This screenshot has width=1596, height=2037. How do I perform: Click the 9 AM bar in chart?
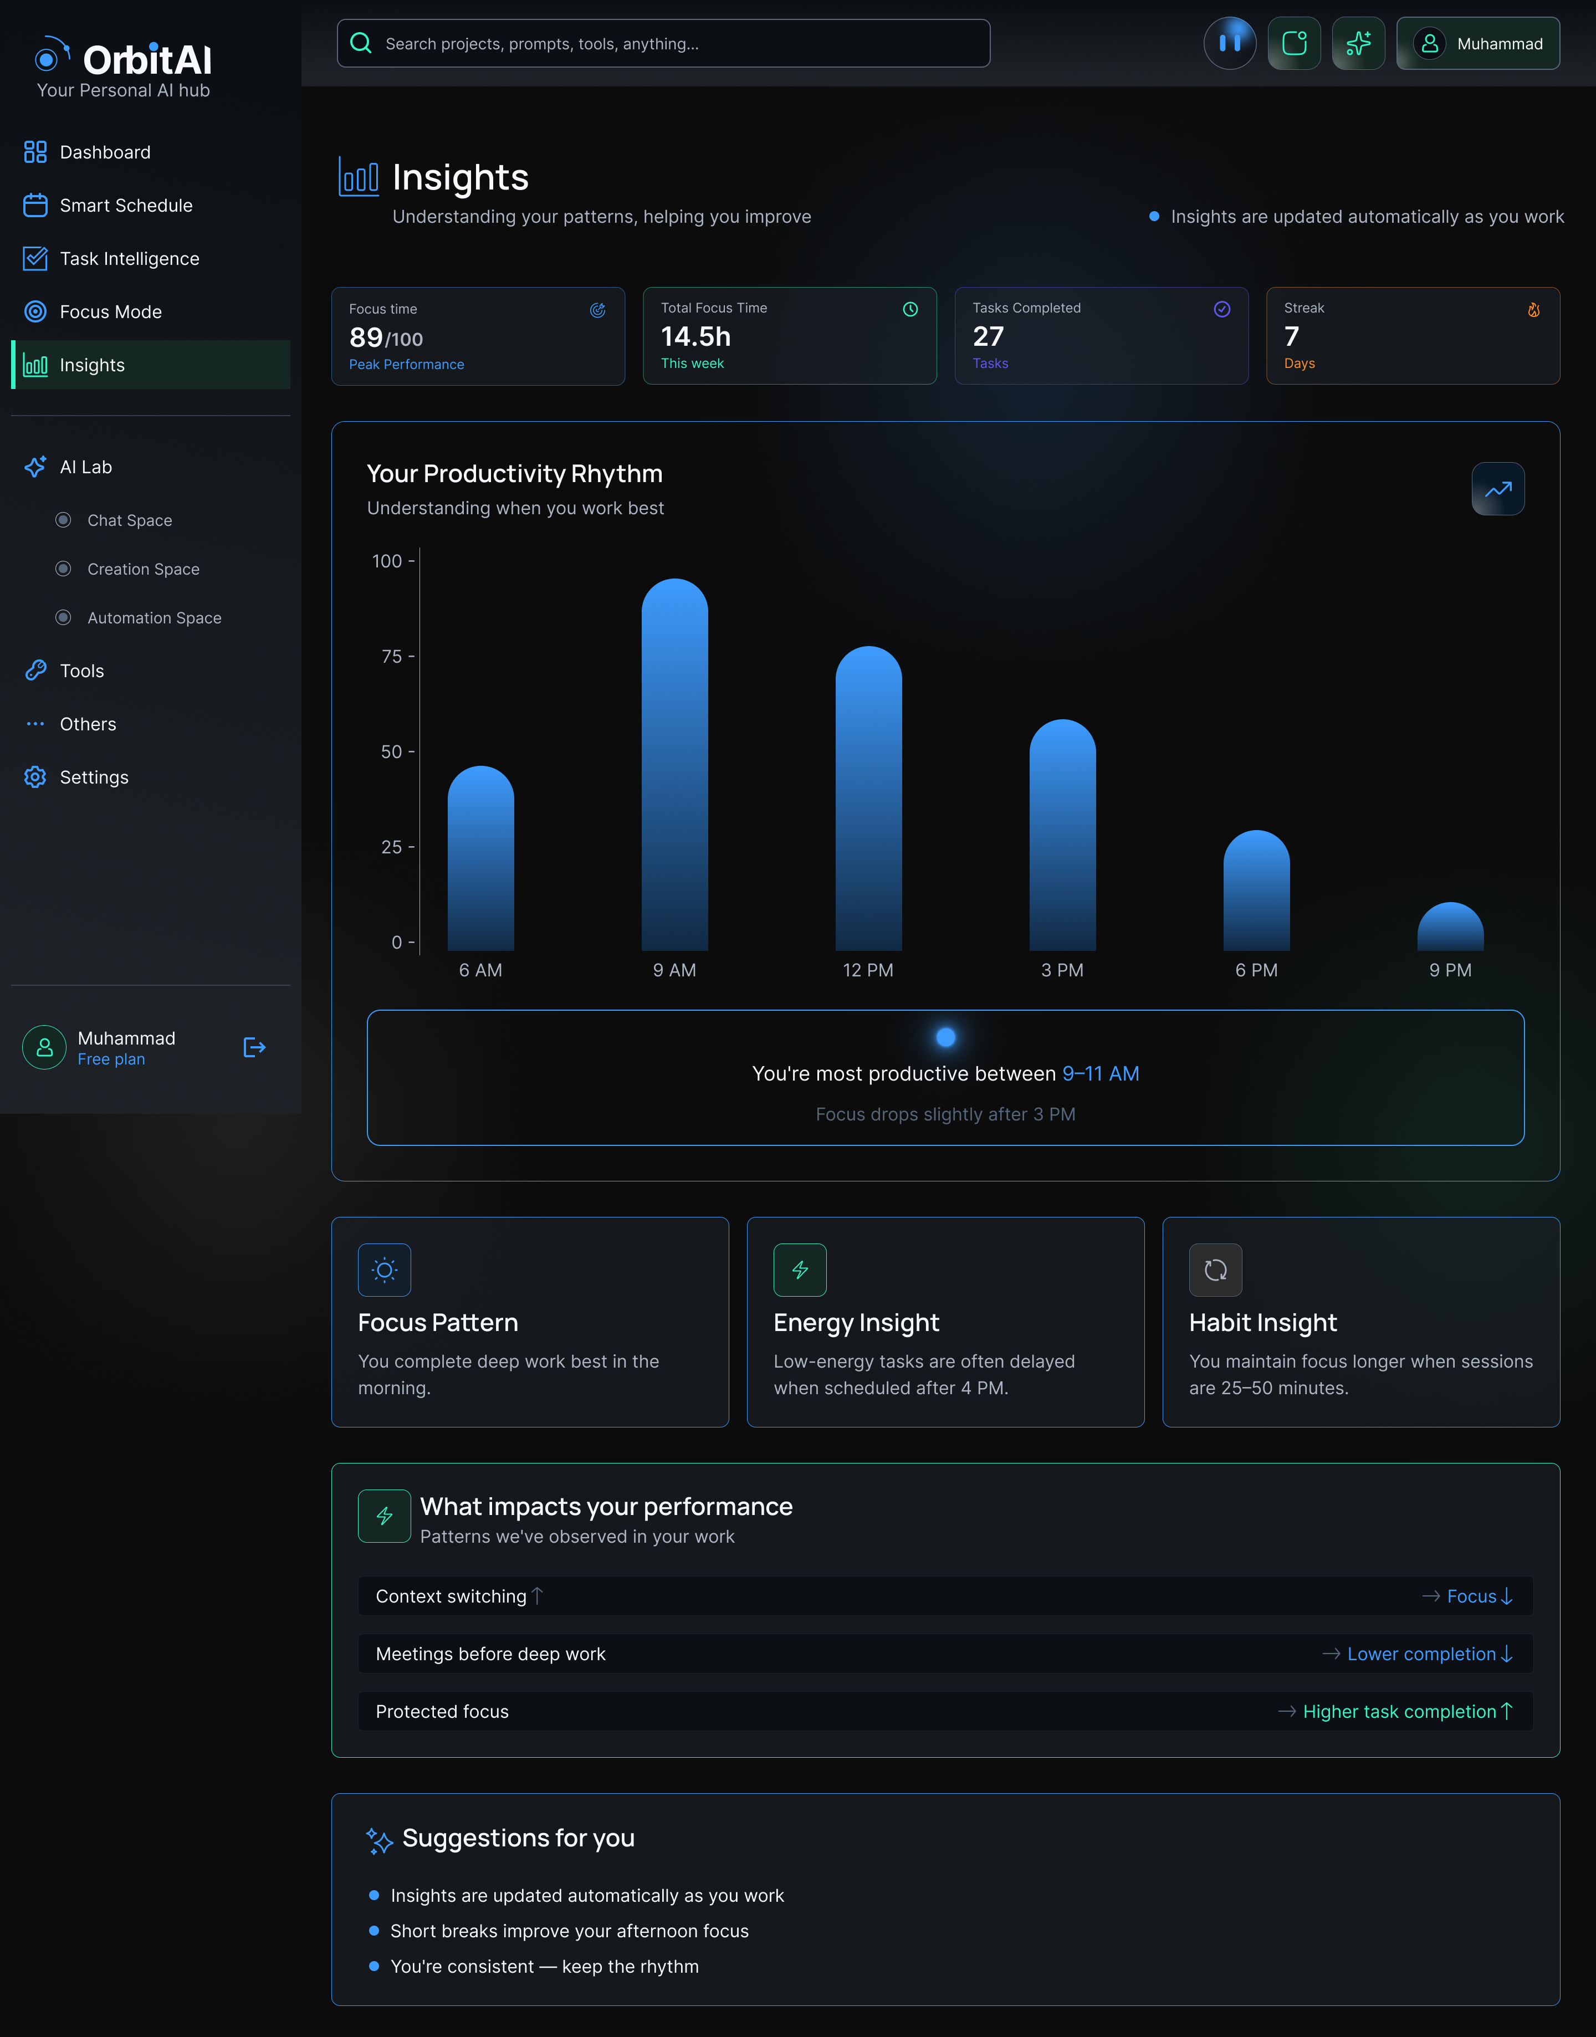674,766
